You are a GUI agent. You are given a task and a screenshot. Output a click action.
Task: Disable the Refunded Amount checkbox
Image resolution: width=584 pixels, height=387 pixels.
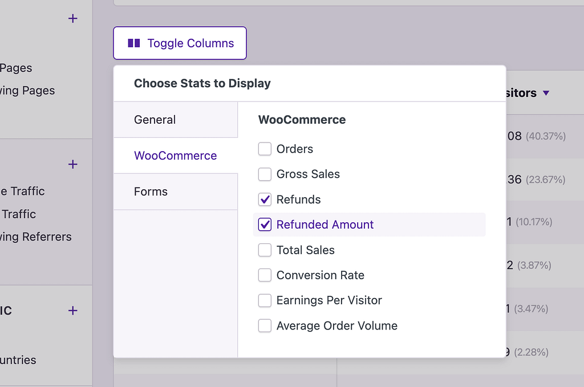point(265,225)
